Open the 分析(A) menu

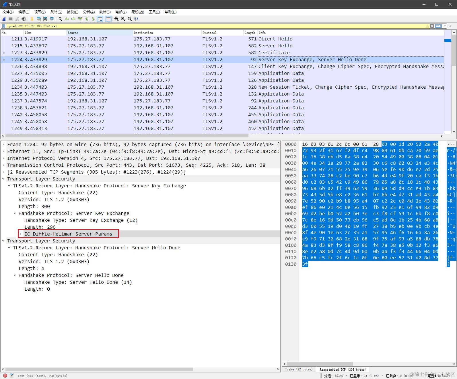(89, 12)
